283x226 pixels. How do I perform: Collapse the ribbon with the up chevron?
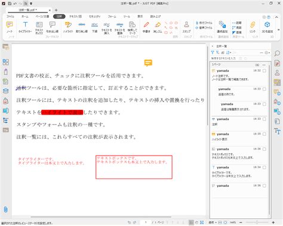tap(276, 17)
